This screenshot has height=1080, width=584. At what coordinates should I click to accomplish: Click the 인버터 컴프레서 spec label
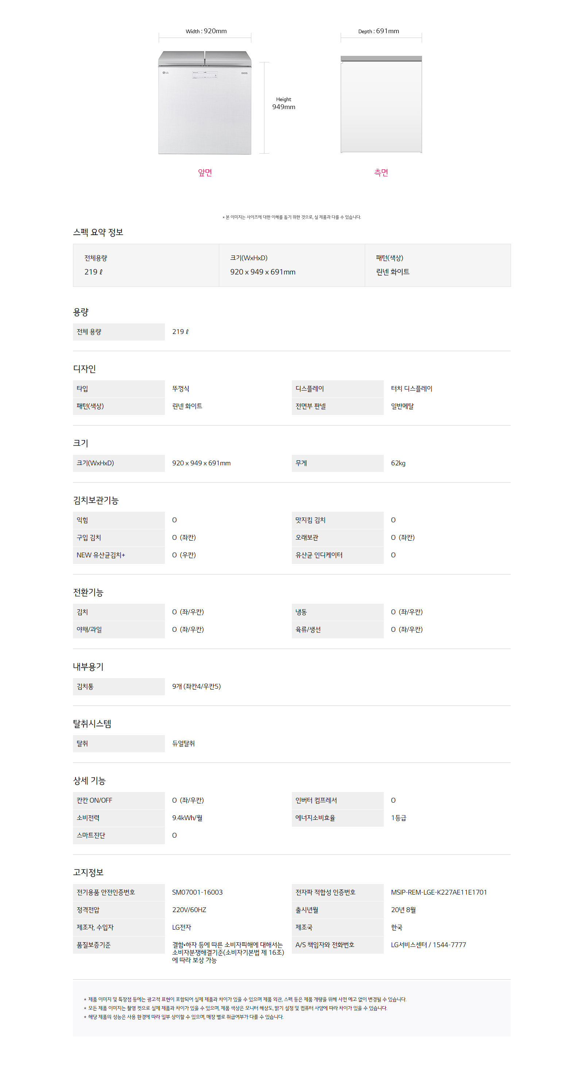click(x=316, y=800)
